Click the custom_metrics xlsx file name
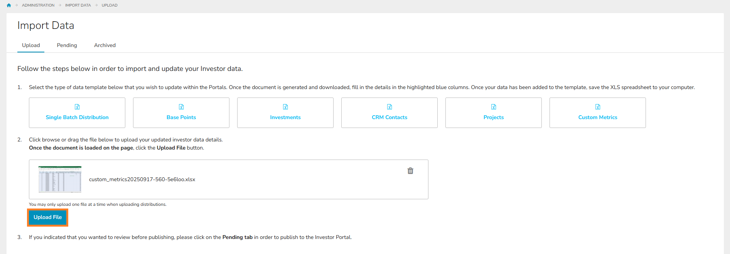Viewport: 730px width, 254px height. point(142,180)
